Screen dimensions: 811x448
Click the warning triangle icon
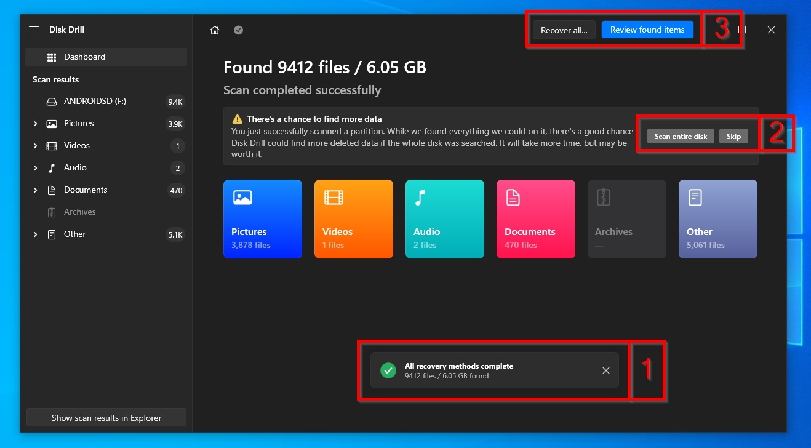(237, 119)
